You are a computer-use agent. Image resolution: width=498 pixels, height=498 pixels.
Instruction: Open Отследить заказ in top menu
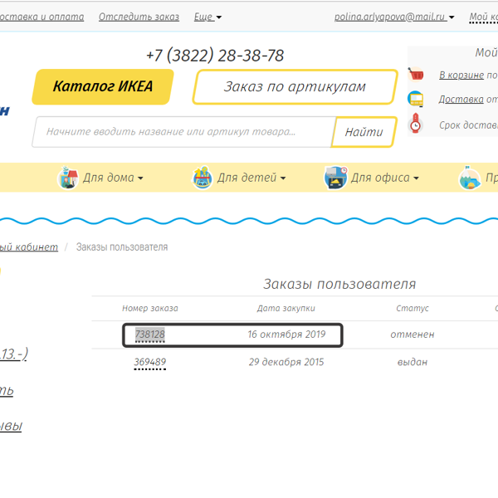tap(139, 17)
